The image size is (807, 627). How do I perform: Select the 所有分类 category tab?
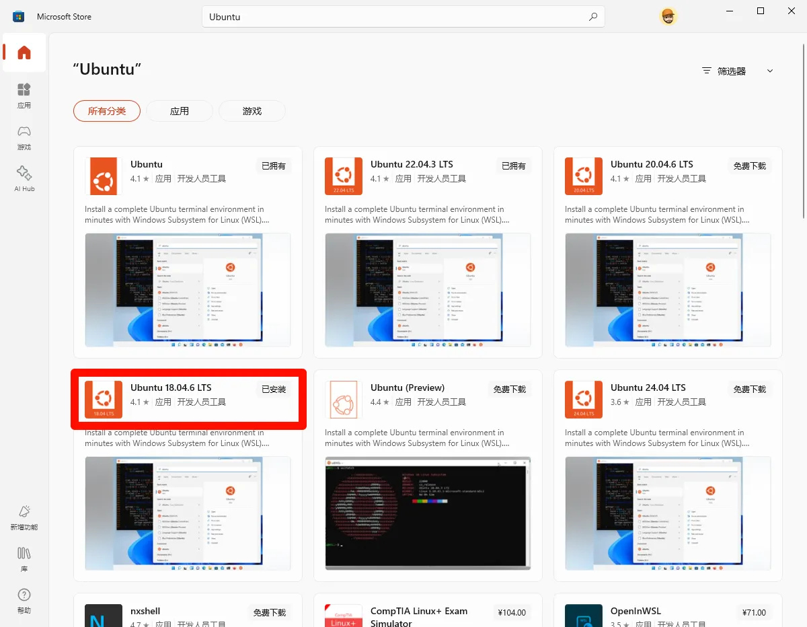point(107,111)
